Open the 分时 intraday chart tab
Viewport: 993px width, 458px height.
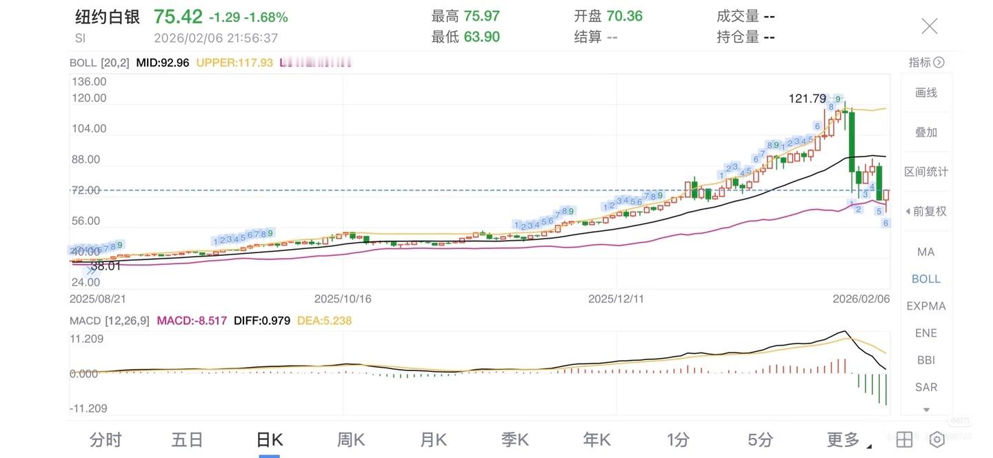[106, 439]
